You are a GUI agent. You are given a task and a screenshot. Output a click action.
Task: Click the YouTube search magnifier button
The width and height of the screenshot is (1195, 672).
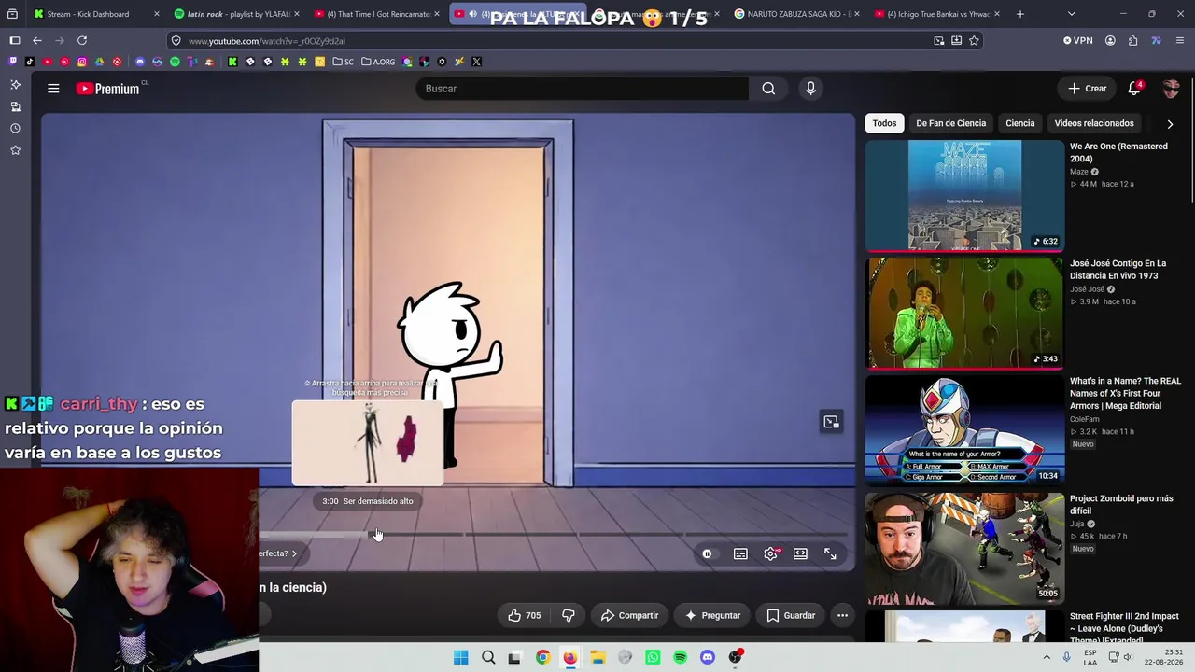[x=768, y=89]
